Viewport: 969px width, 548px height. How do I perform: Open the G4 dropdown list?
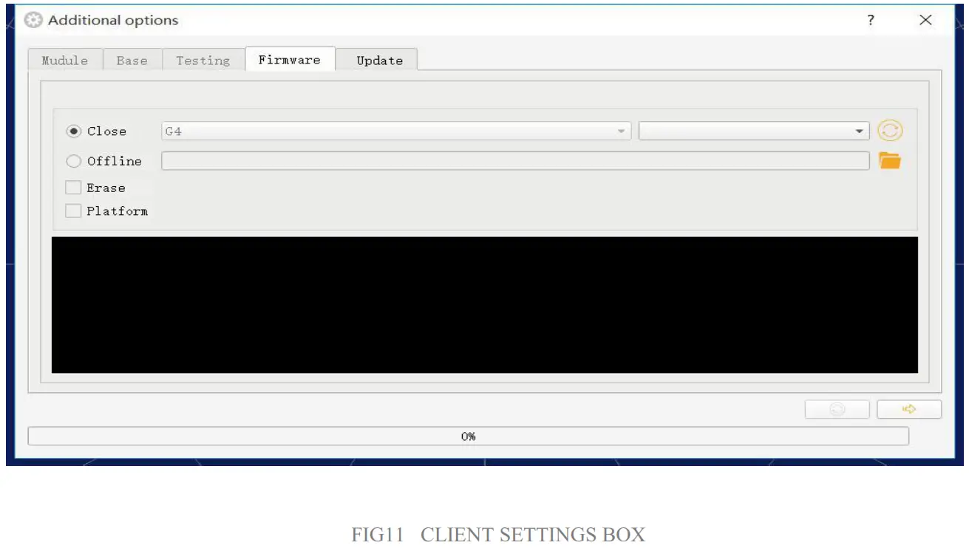tap(396, 131)
